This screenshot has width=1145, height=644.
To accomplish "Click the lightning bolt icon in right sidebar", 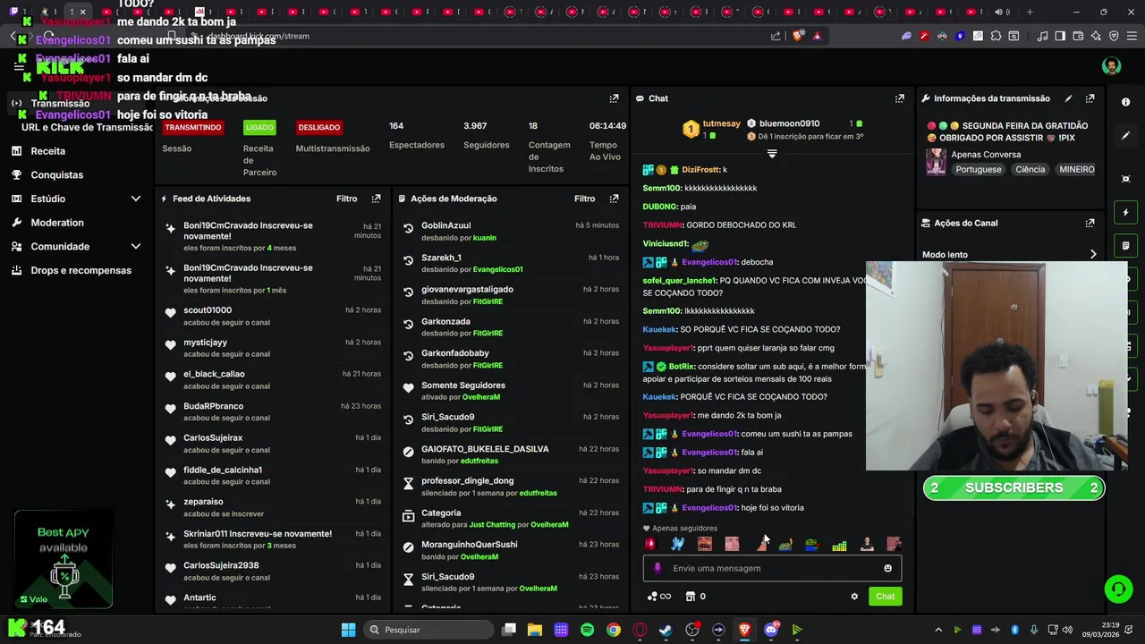I will coord(1126,213).
